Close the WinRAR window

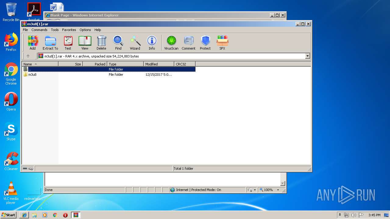pyautogui.click(x=308, y=24)
